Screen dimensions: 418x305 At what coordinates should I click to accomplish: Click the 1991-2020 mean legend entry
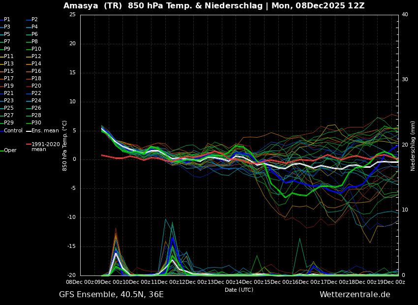[x=43, y=147]
